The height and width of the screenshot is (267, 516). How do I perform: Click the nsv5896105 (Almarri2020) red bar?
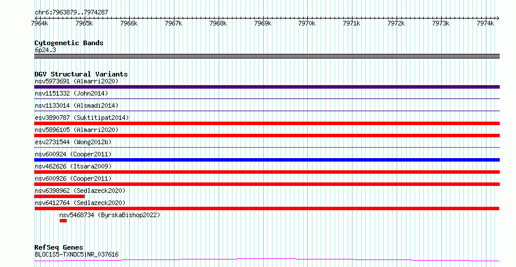coord(267,136)
